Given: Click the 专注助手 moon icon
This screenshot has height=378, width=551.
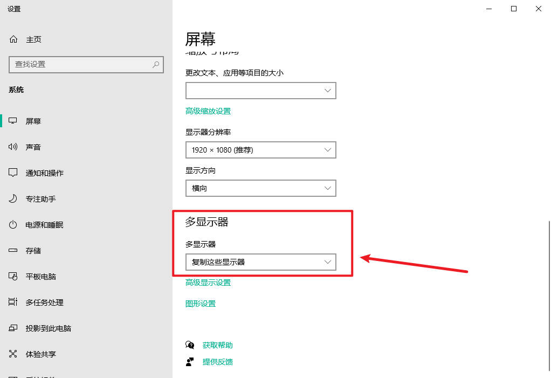Looking at the screenshot, I should point(13,198).
